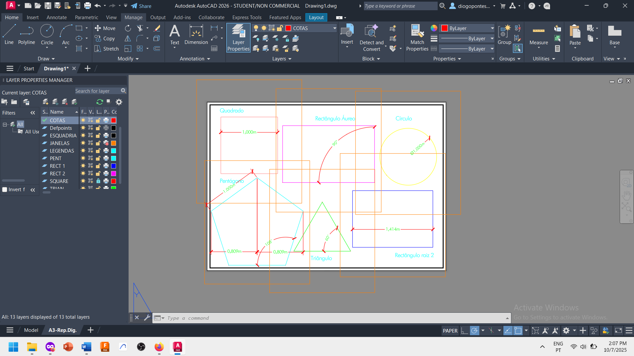The width and height of the screenshot is (634, 356).
Task: Click the Dimension annotation tool
Action: point(196,34)
